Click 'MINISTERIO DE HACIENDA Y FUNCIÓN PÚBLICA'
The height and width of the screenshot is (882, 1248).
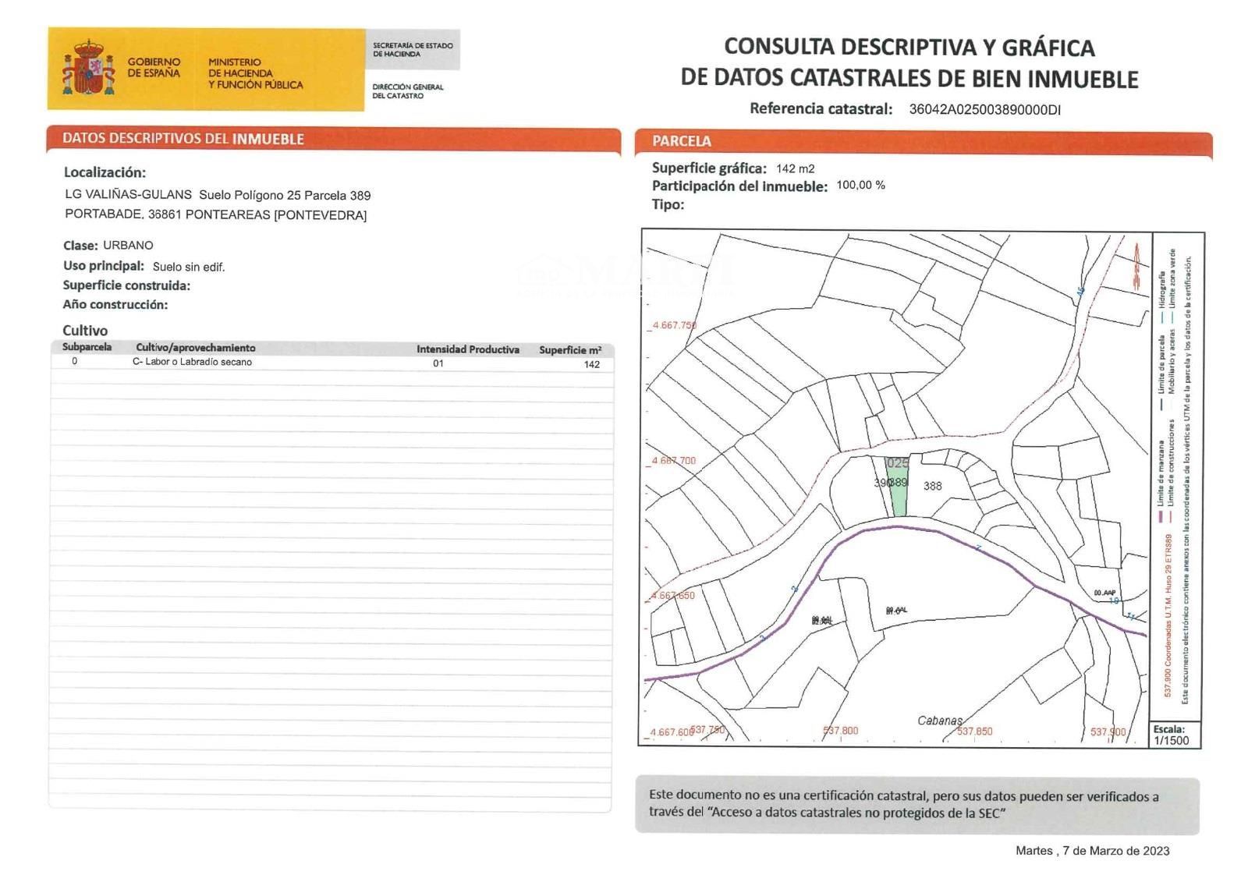[x=255, y=73]
